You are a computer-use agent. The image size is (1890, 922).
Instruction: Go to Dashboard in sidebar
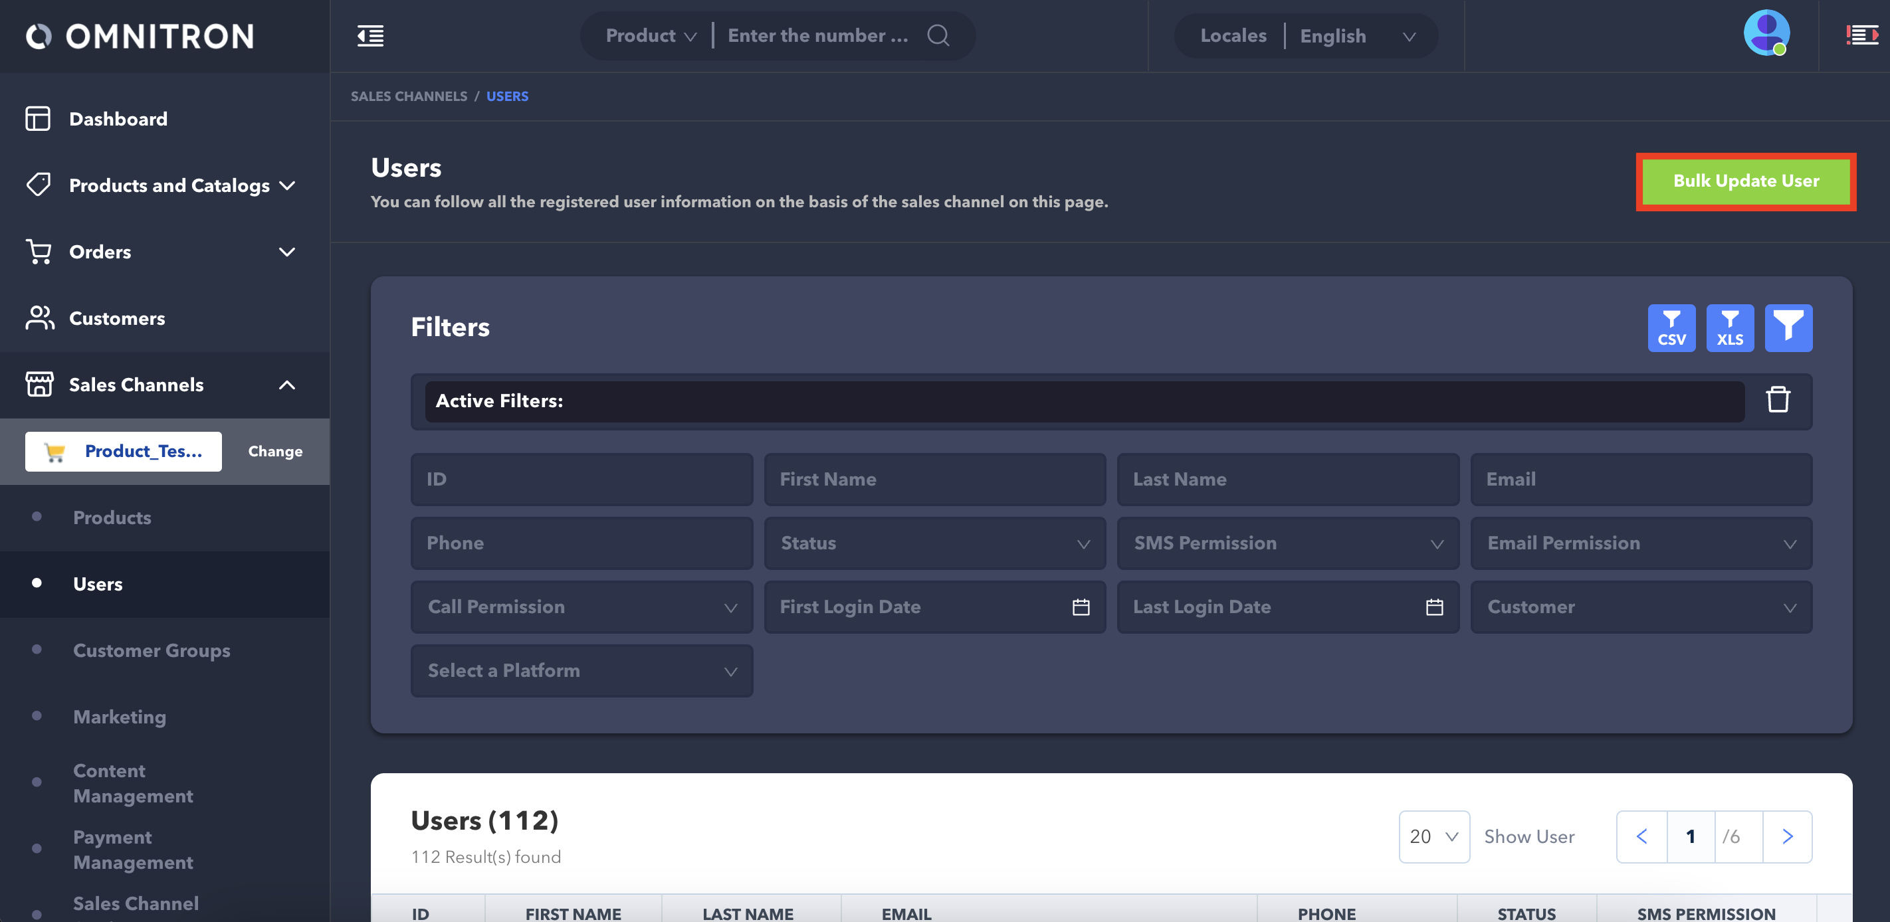pos(118,119)
